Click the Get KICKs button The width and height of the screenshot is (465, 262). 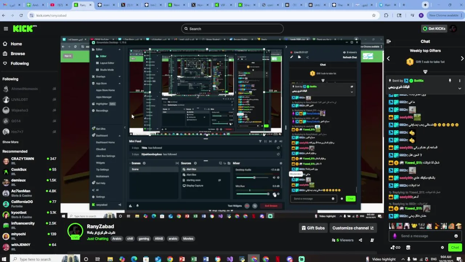coord(434,29)
